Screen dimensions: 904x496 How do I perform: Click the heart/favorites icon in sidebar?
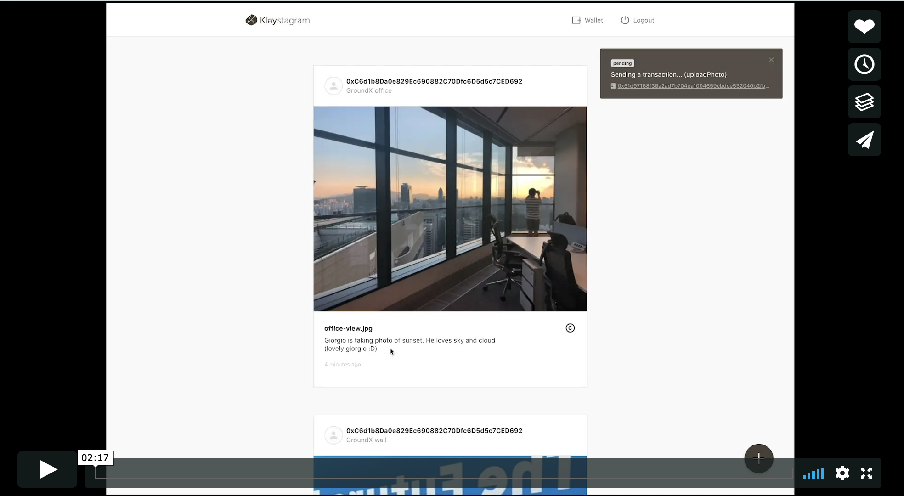click(865, 26)
